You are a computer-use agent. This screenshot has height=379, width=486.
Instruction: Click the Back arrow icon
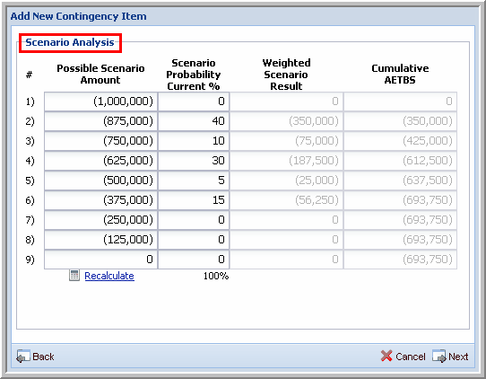coord(23,357)
